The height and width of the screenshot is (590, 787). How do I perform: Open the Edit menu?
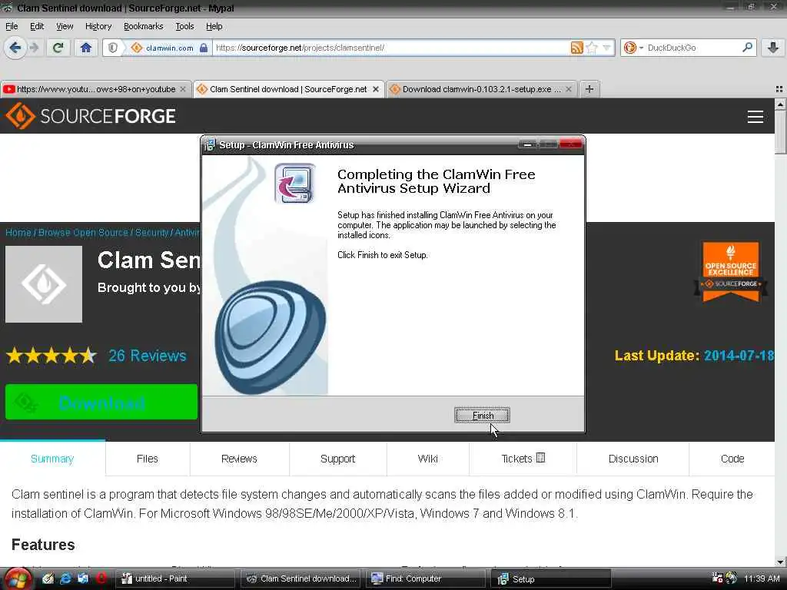tap(37, 26)
